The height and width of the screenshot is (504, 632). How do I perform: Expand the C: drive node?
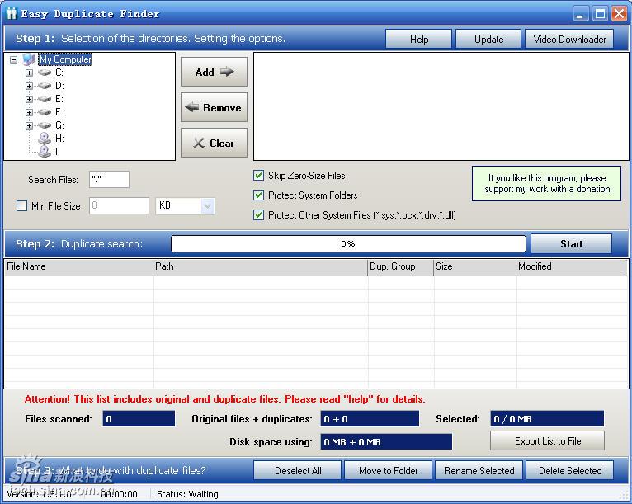coord(29,73)
